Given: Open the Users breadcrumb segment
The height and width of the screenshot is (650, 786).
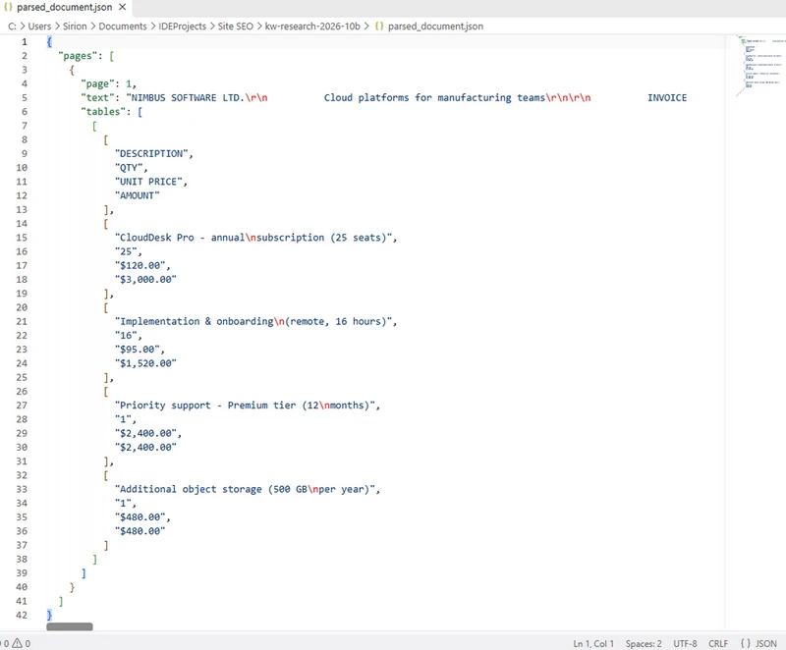Looking at the screenshot, I should point(39,27).
